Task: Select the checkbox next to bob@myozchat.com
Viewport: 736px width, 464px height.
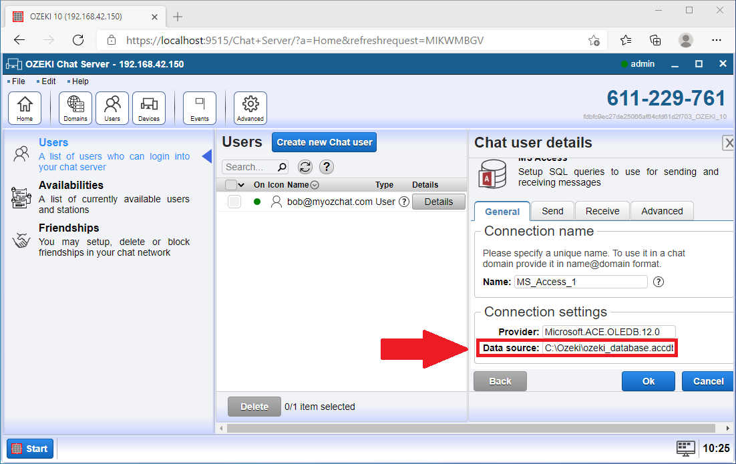Action: click(234, 201)
